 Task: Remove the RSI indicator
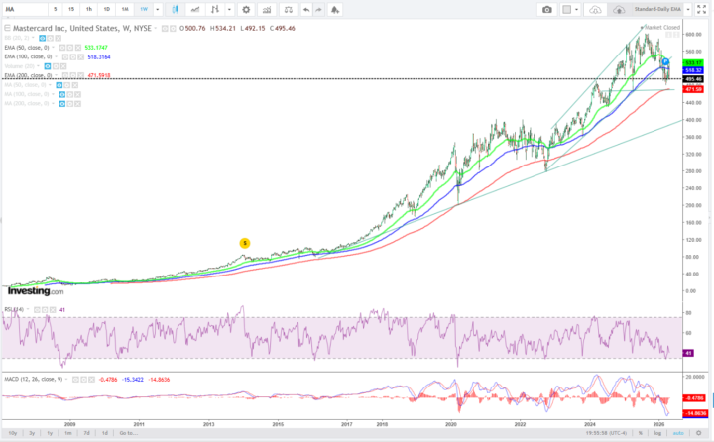pyautogui.click(x=53, y=309)
